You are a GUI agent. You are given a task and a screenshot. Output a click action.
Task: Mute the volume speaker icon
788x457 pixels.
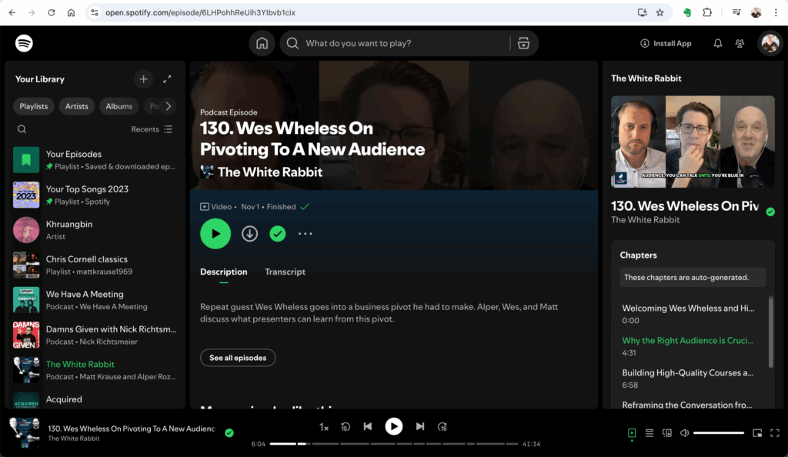point(684,433)
